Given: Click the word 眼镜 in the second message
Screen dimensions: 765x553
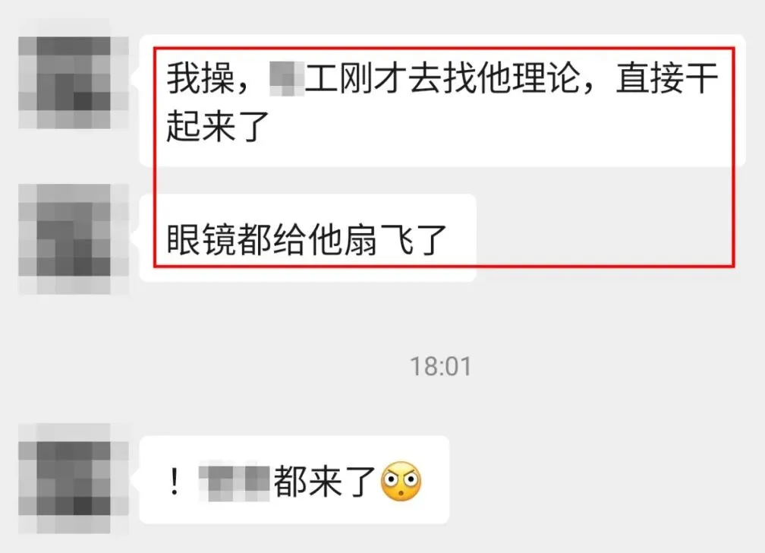Looking at the screenshot, I should click(x=201, y=239).
